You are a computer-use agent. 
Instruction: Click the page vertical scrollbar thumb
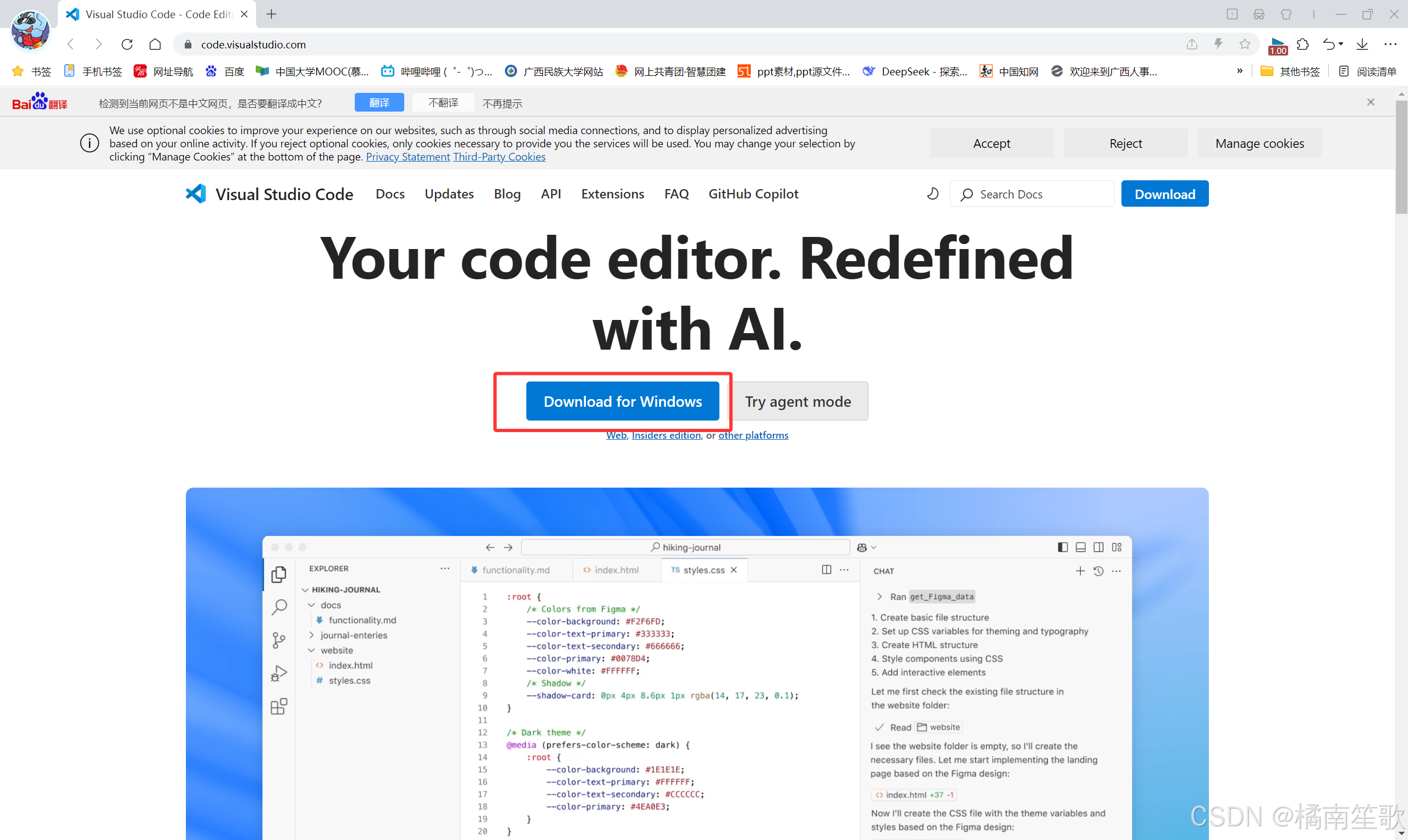click(x=1401, y=158)
